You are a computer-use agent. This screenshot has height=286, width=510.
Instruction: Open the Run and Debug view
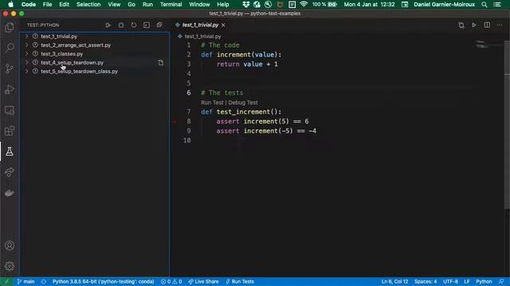pos(10,90)
